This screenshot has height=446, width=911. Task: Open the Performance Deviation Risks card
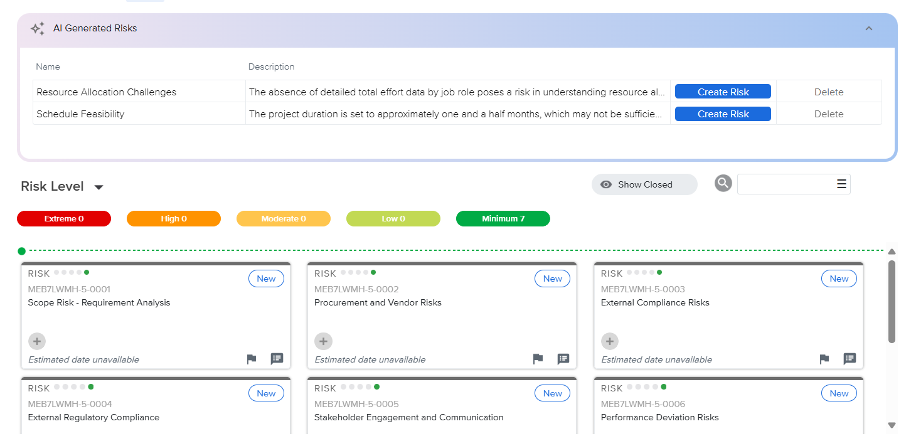click(659, 417)
